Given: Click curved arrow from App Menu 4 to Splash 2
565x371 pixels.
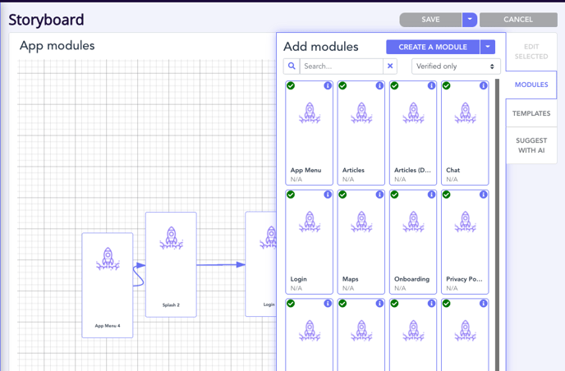Looking at the screenshot, I should click(139, 275).
